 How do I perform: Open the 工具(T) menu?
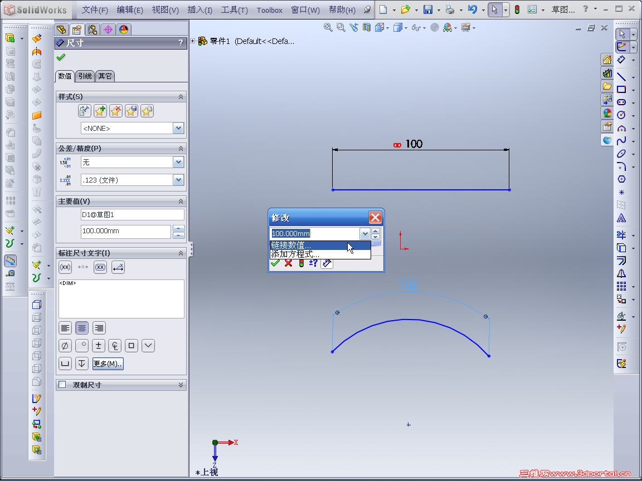point(234,10)
